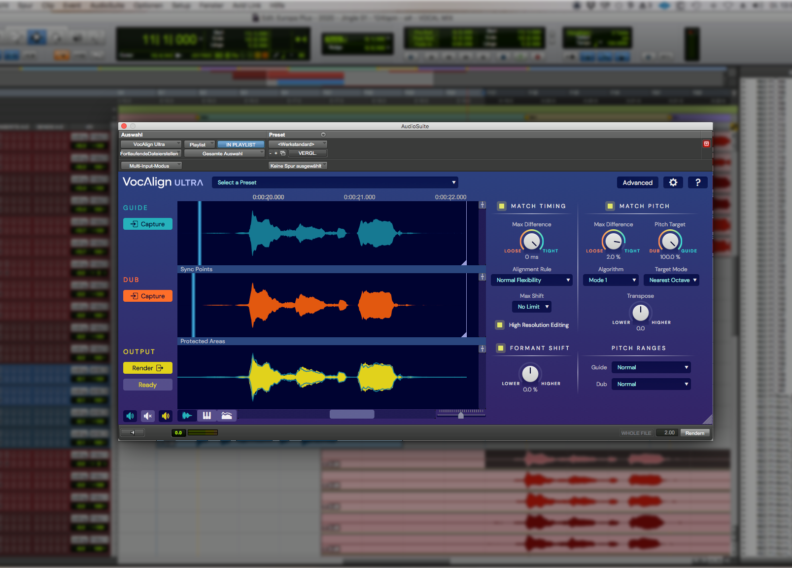Open the Select a Preset menu
This screenshot has height=568, width=792.
tap(335, 182)
